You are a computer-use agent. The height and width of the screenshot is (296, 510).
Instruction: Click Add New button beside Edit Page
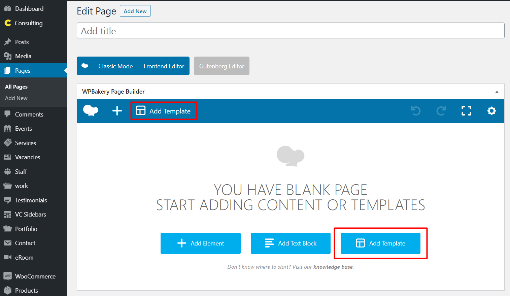[135, 11]
